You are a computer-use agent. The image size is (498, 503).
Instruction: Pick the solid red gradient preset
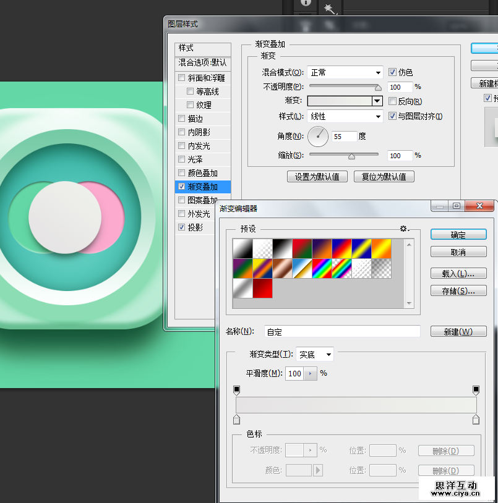pyautogui.click(x=262, y=288)
